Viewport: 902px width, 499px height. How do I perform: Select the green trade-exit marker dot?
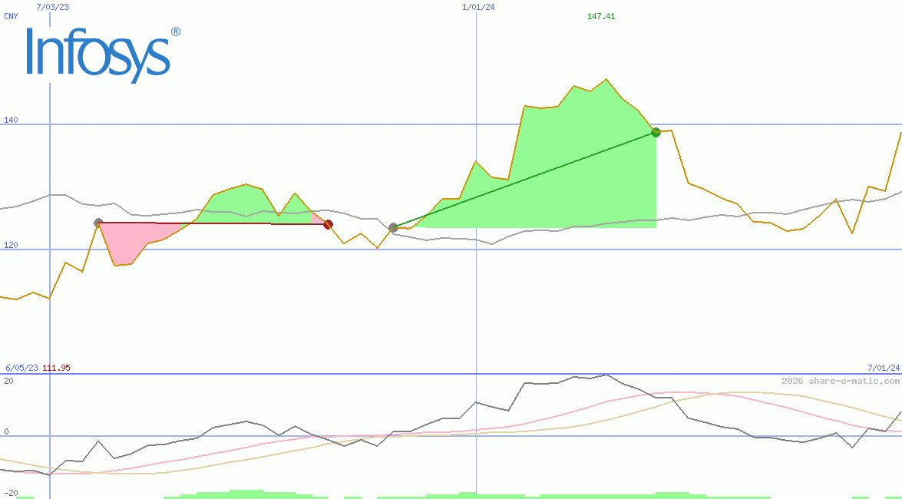click(x=656, y=132)
